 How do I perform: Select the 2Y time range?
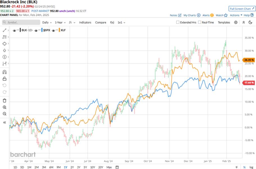(x=72, y=167)
